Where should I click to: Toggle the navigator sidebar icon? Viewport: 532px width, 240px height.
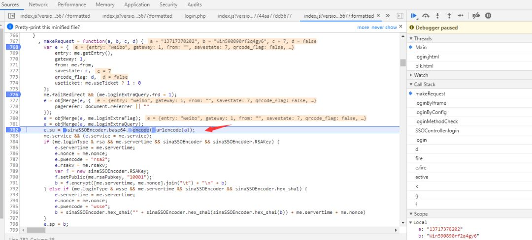coord(11,16)
